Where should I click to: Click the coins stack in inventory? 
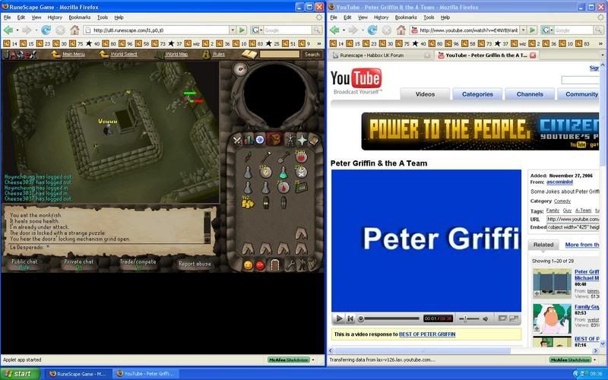pos(248,202)
